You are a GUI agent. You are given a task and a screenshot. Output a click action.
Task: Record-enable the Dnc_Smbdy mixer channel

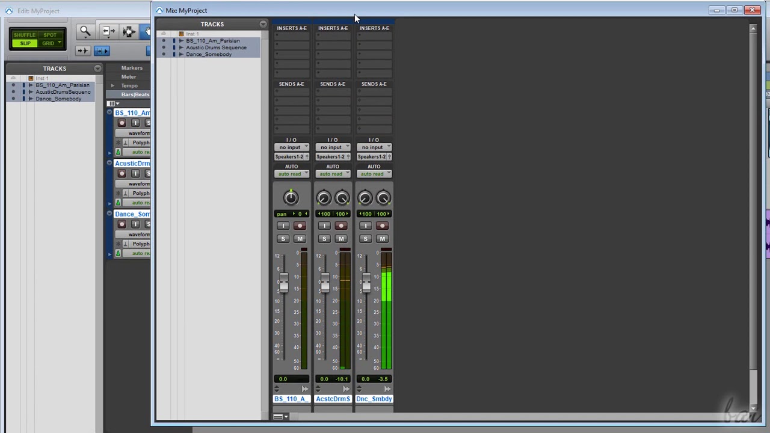coord(382,226)
